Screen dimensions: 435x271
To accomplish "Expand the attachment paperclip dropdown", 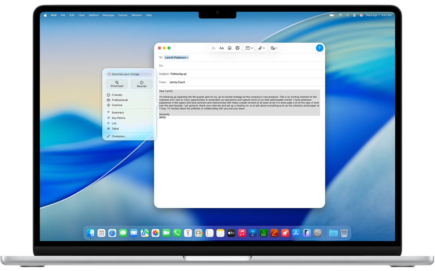I will click(x=262, y=48).
